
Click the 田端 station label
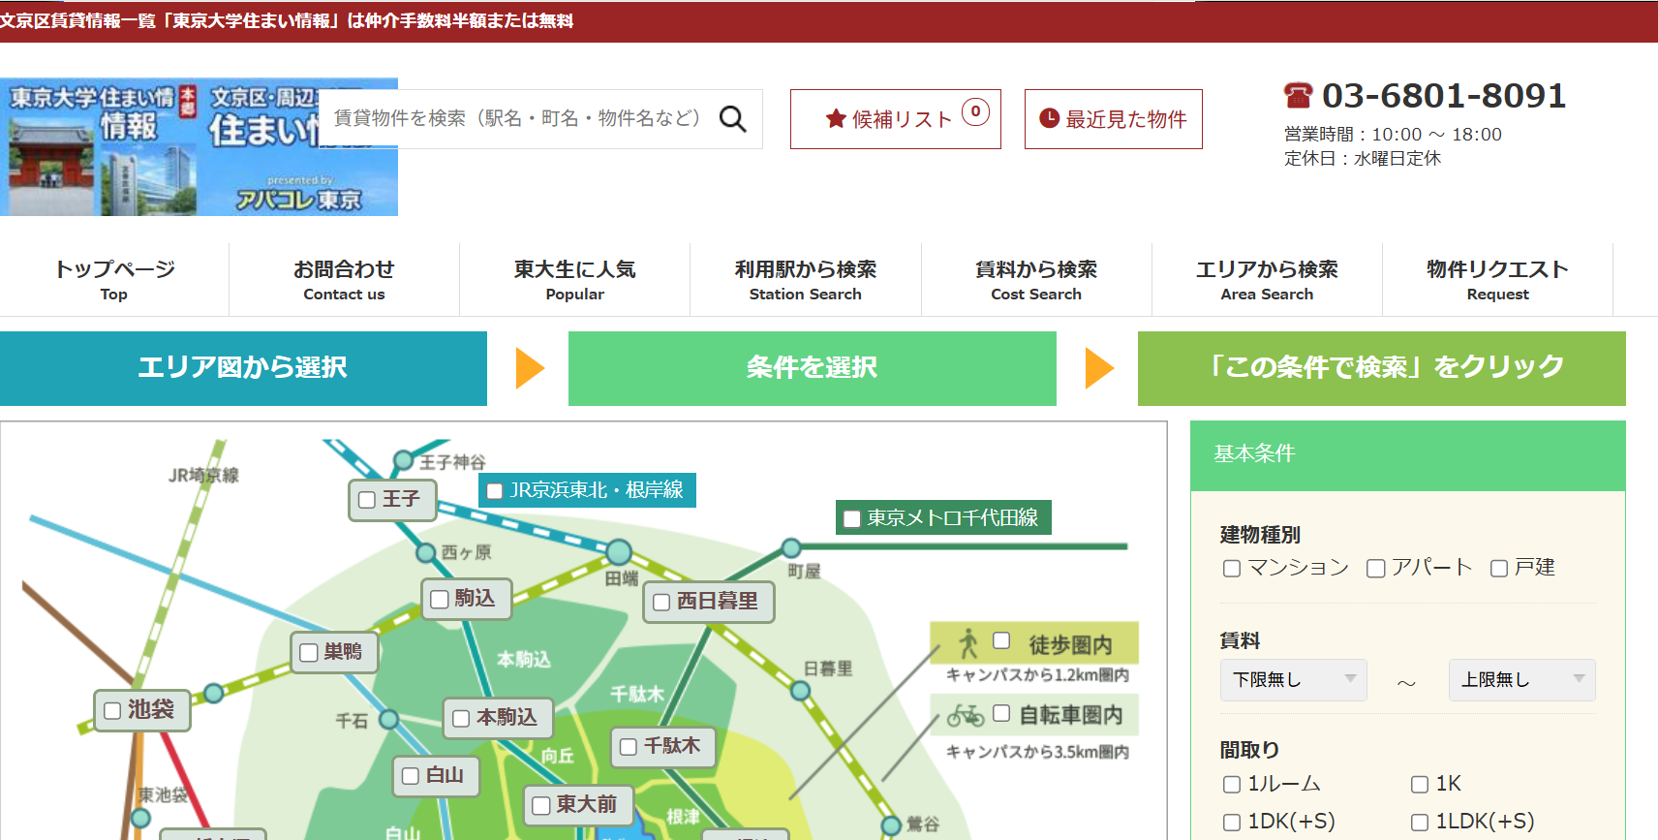622,578
